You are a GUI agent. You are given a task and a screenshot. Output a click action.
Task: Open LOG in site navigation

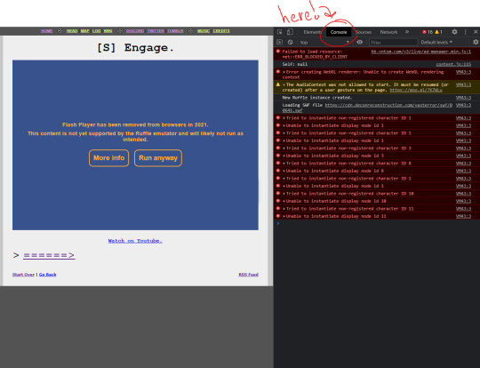[x=96, y=31]
